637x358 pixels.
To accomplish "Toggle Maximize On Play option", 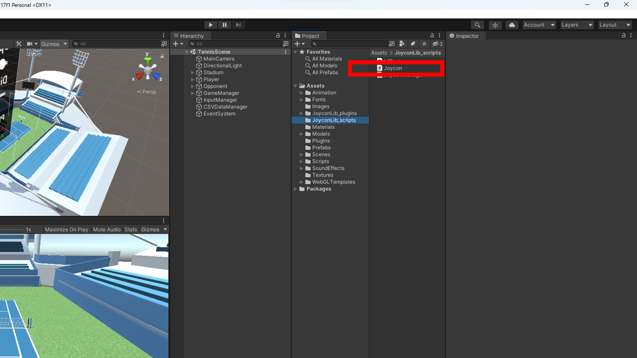I will click(x=66, y=229).
